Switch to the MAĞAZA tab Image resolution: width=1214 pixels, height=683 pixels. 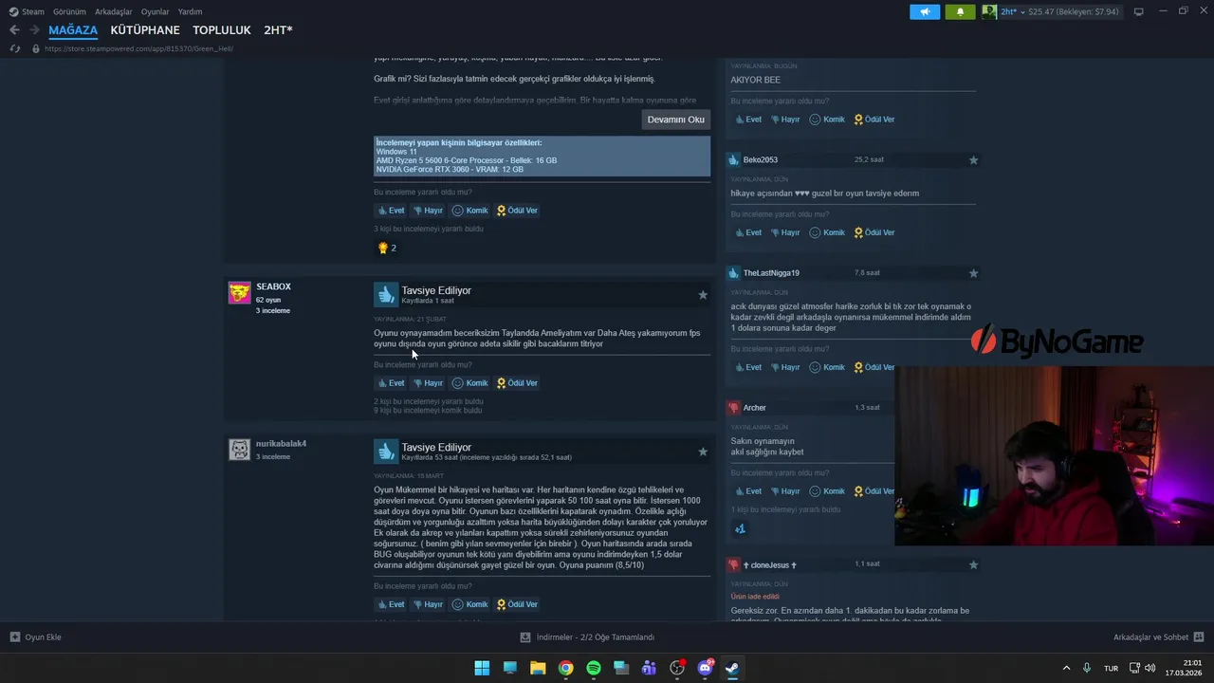(73, 30)
